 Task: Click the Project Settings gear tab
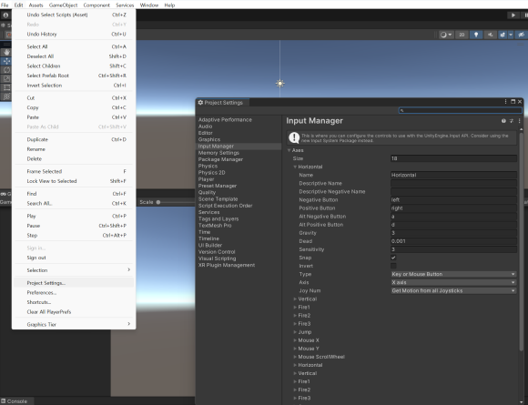click(x=221, y=103)
